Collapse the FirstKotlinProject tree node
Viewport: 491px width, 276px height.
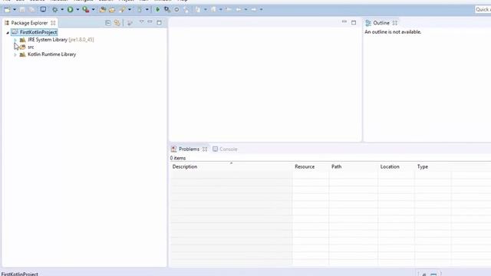[8, 32]
